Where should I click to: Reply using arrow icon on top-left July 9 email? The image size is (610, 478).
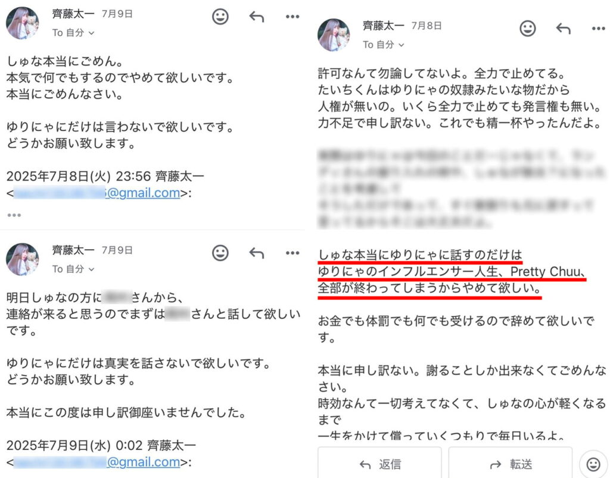coord(256,17)
